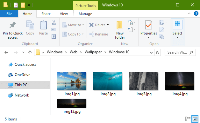
Task: Select the img2.jpg thumbnail
Action: [x=108, y=84]
